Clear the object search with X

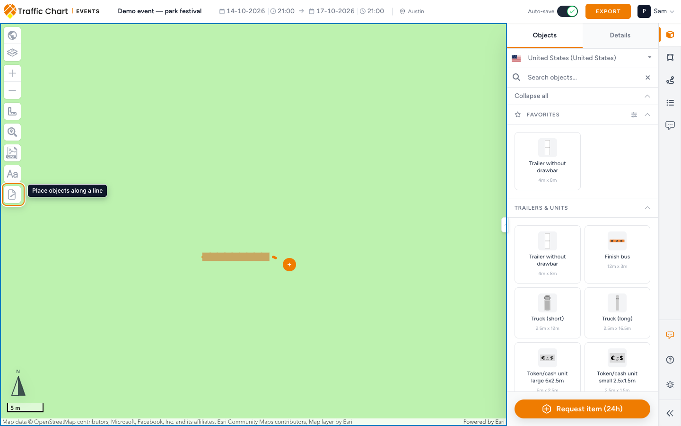click(648, 78)
